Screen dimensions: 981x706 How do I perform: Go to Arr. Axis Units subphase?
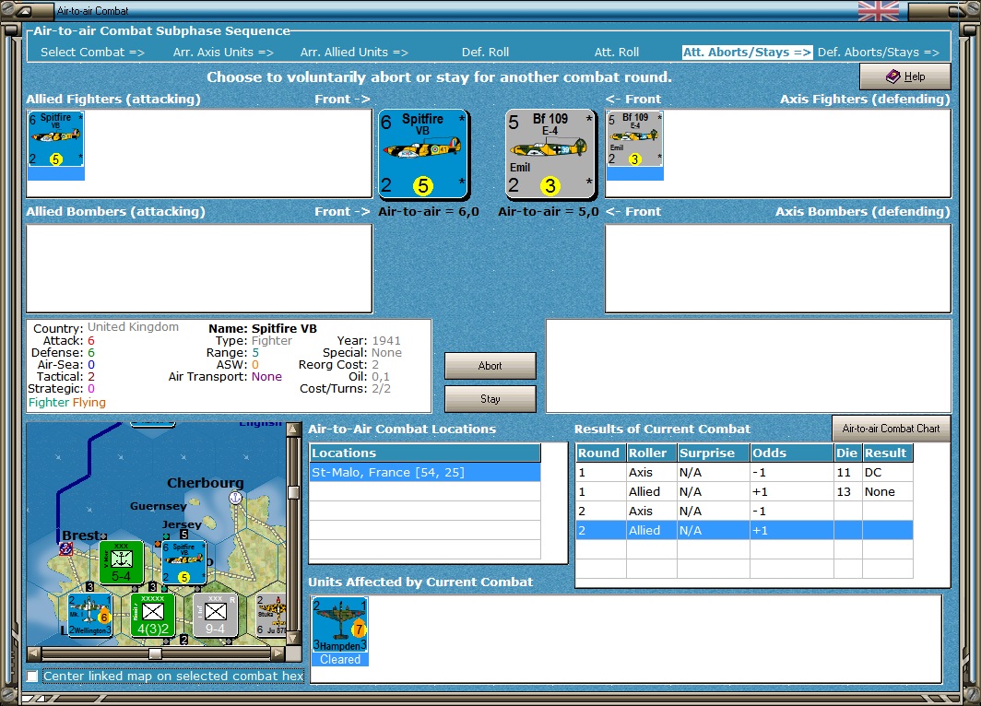(223, 53)
